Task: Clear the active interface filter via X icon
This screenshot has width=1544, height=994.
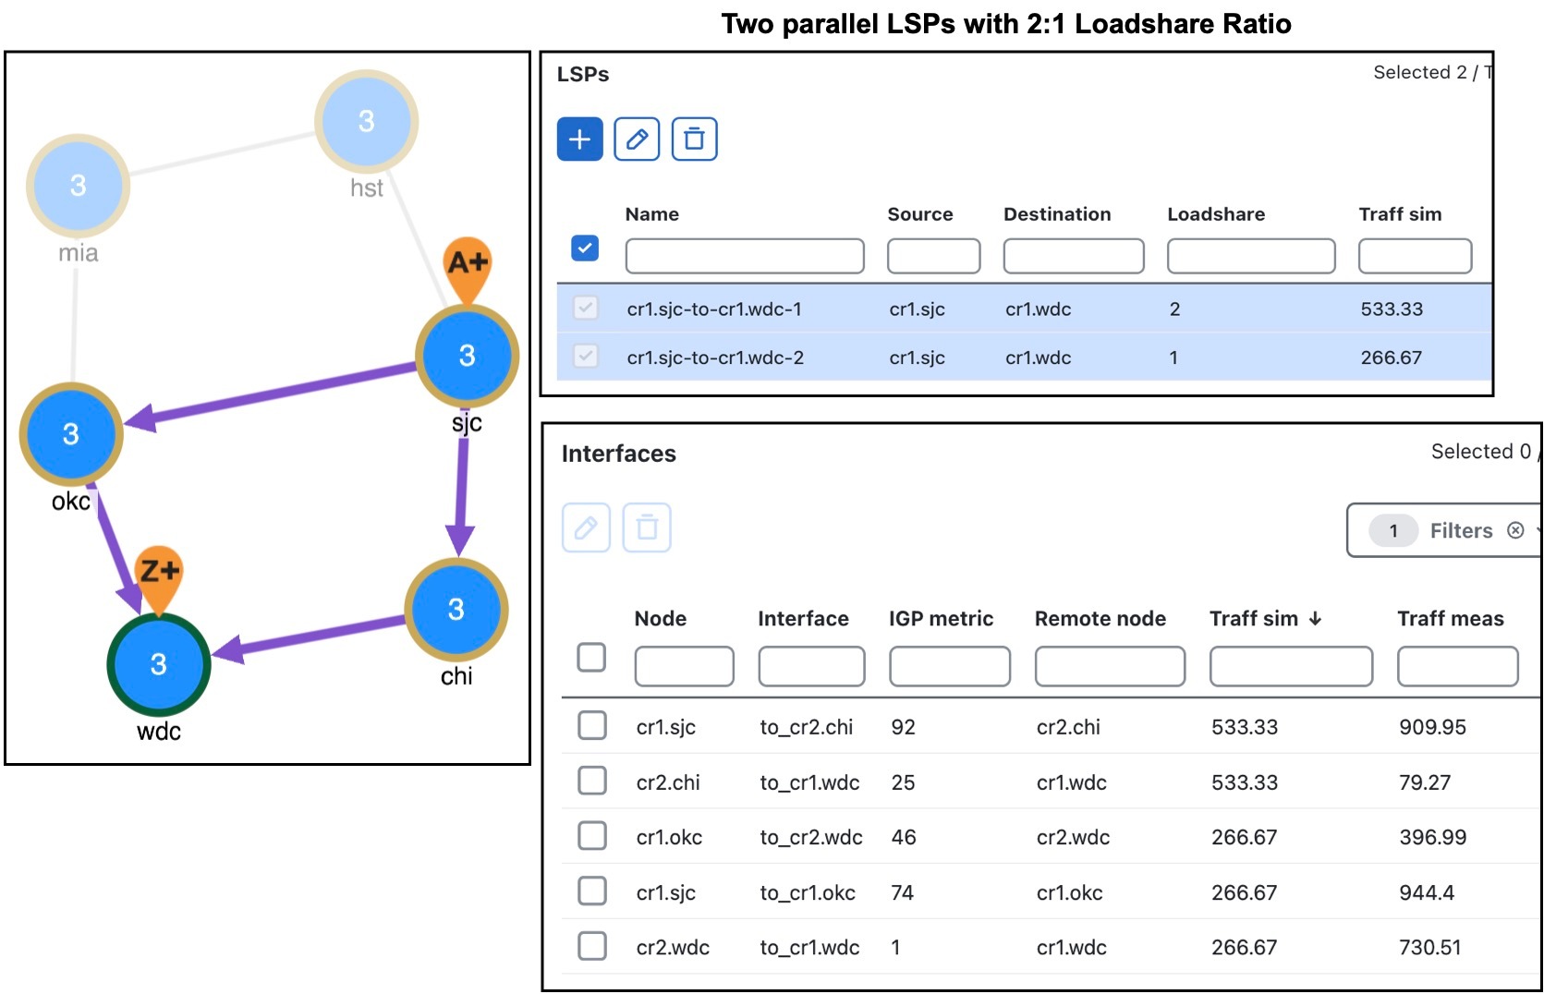Action: 1515,530
